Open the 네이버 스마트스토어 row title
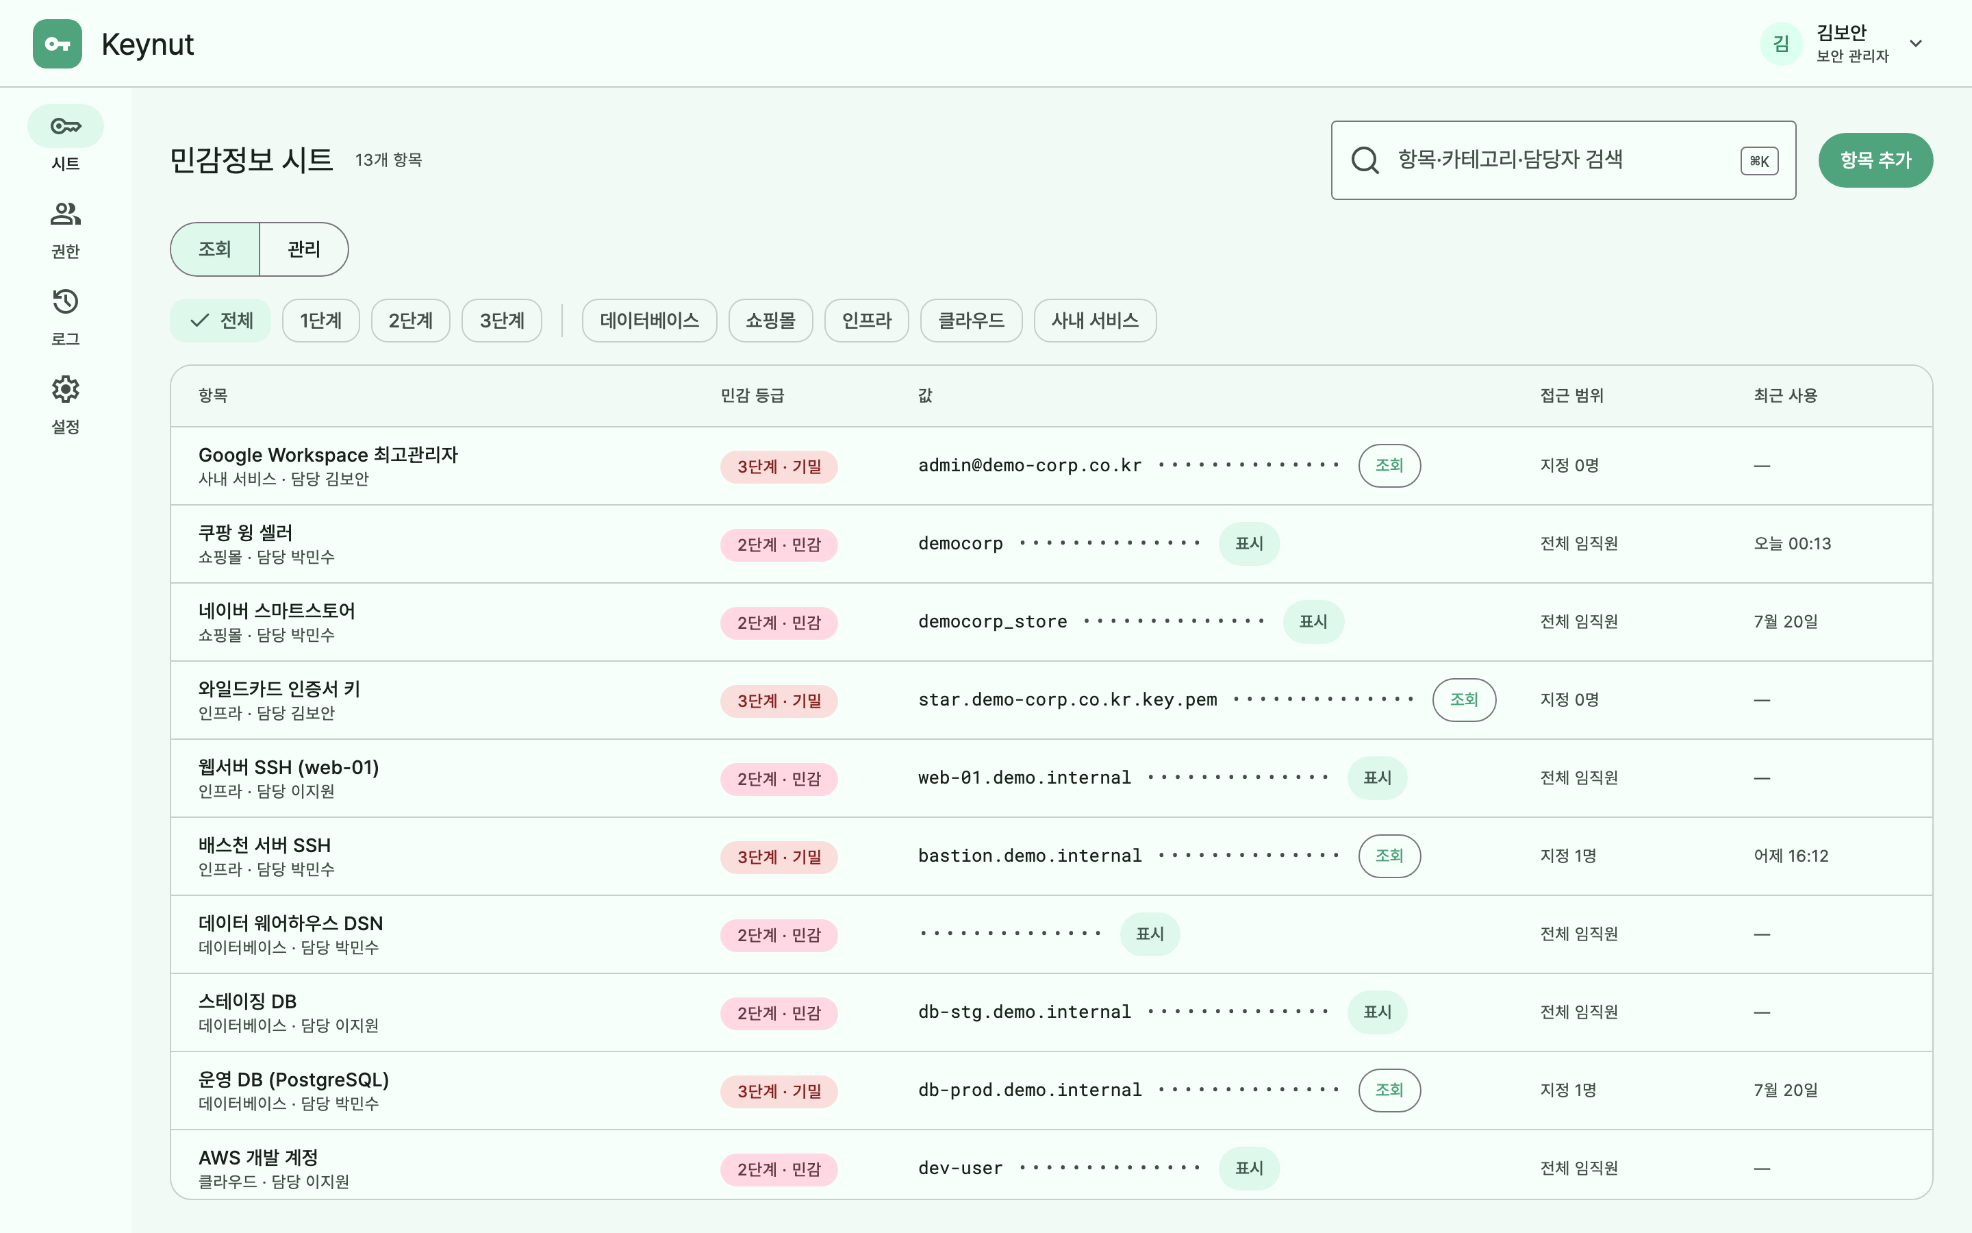1972x1233 pixels. pyautogui.click(x=277, y=612)
